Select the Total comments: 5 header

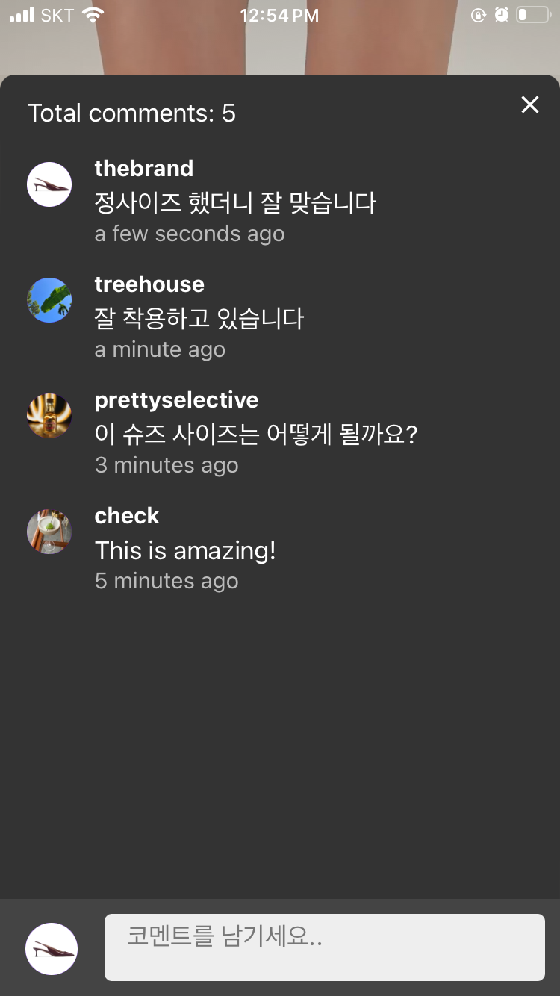coord(131,113)
